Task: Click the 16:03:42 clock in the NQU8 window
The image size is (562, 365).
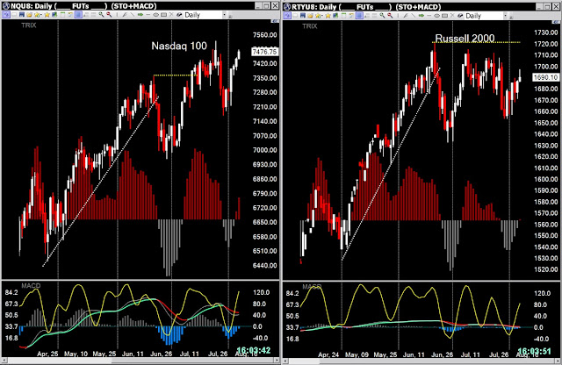Action: [254, 350]
